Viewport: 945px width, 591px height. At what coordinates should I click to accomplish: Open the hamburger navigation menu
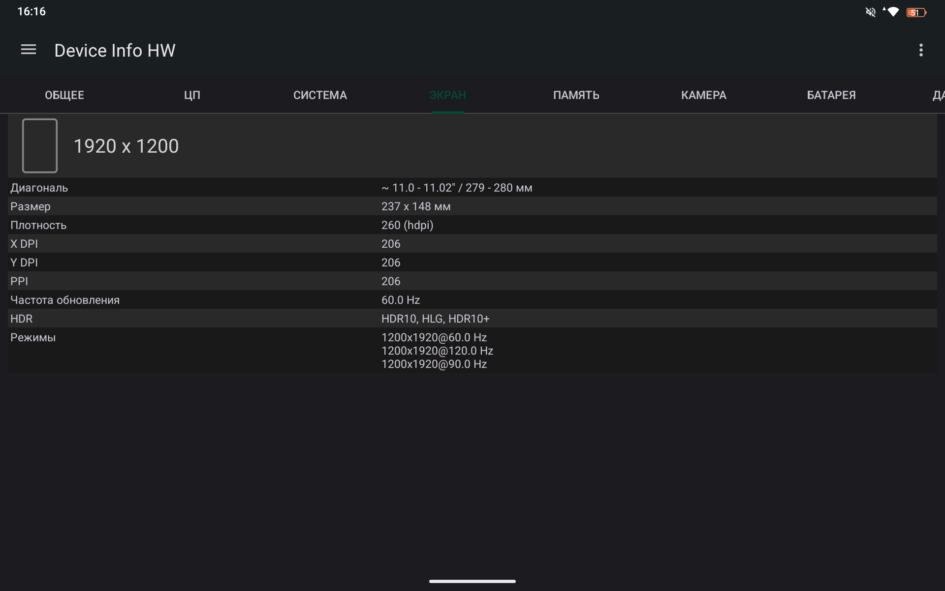coord(29,50)
